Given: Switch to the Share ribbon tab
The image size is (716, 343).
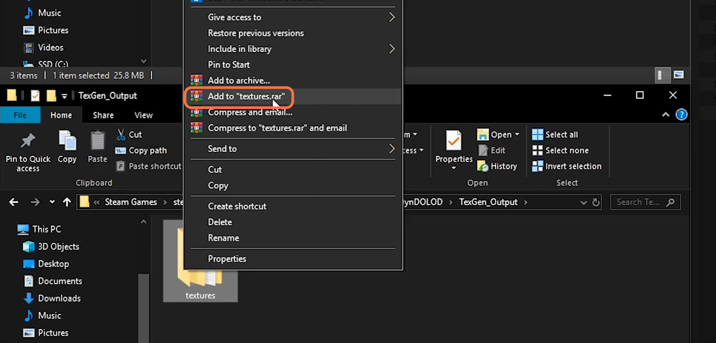Looking at the screenshot, I should (103, 115).
